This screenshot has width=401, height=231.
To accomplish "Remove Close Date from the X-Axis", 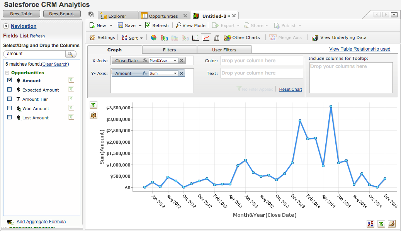I will point(182,61).
